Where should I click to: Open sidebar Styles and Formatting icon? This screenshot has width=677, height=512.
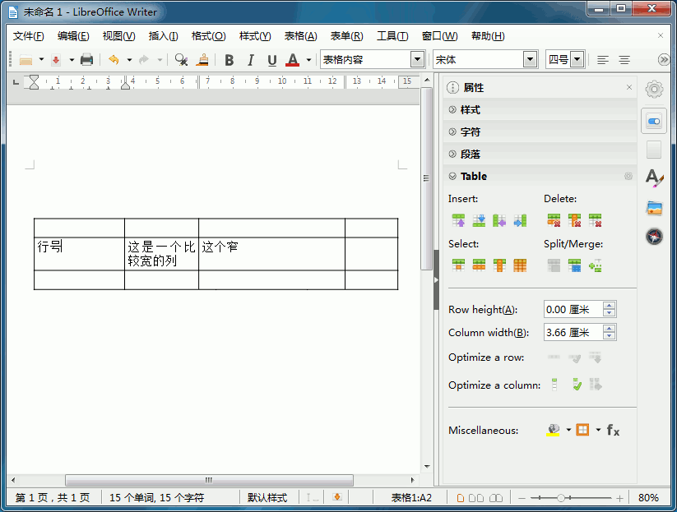click(654, 178)
